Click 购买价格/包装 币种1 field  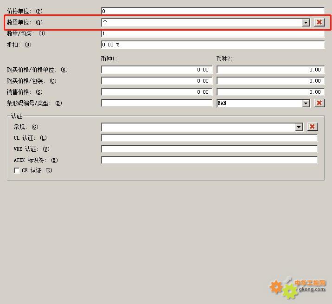coord(157,81)
